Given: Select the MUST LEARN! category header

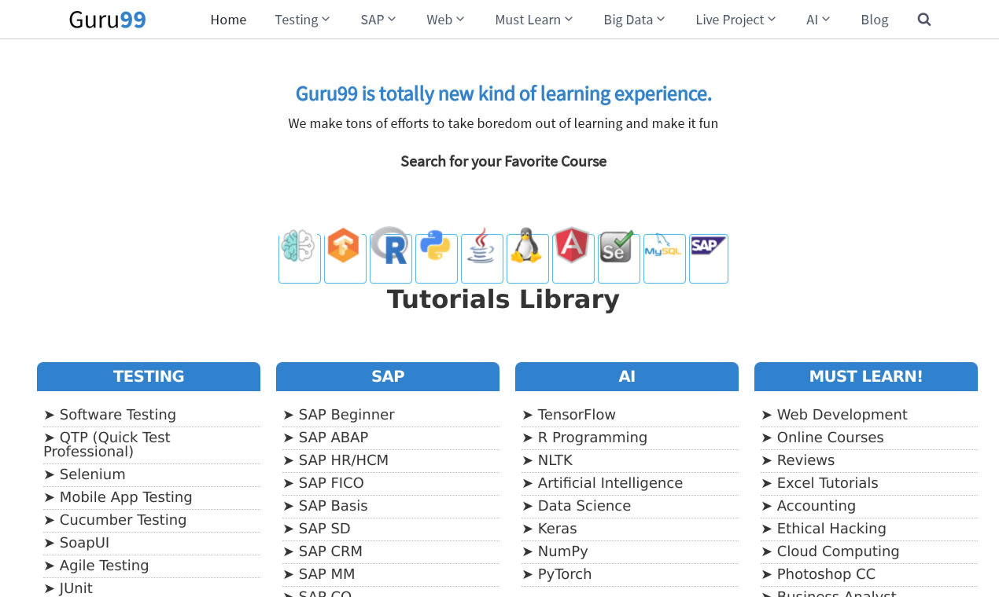Looking at the screenshot, I should [866, 376].
